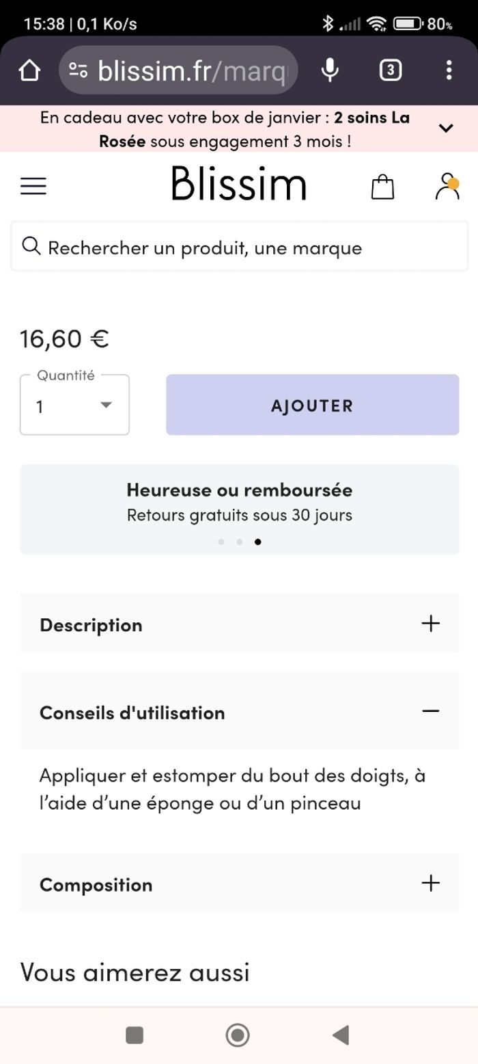Expand the promo banner chevron
Image resolution: width=478 pixels, height=1064 pixels.
click(446, 128)
